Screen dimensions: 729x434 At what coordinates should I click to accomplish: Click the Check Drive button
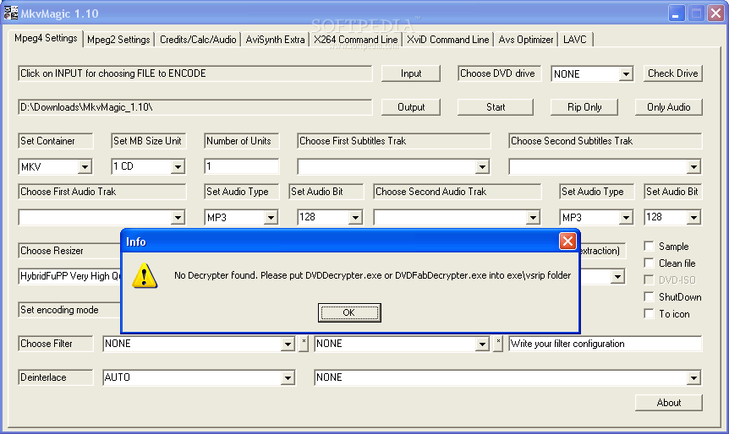point(672,73)
